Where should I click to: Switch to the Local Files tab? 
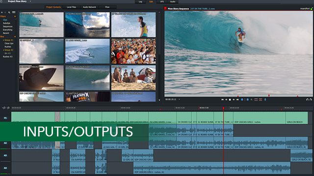pos(71,7)
